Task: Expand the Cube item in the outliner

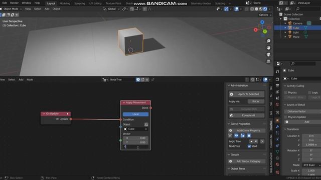Action: [x=285, y=28]
